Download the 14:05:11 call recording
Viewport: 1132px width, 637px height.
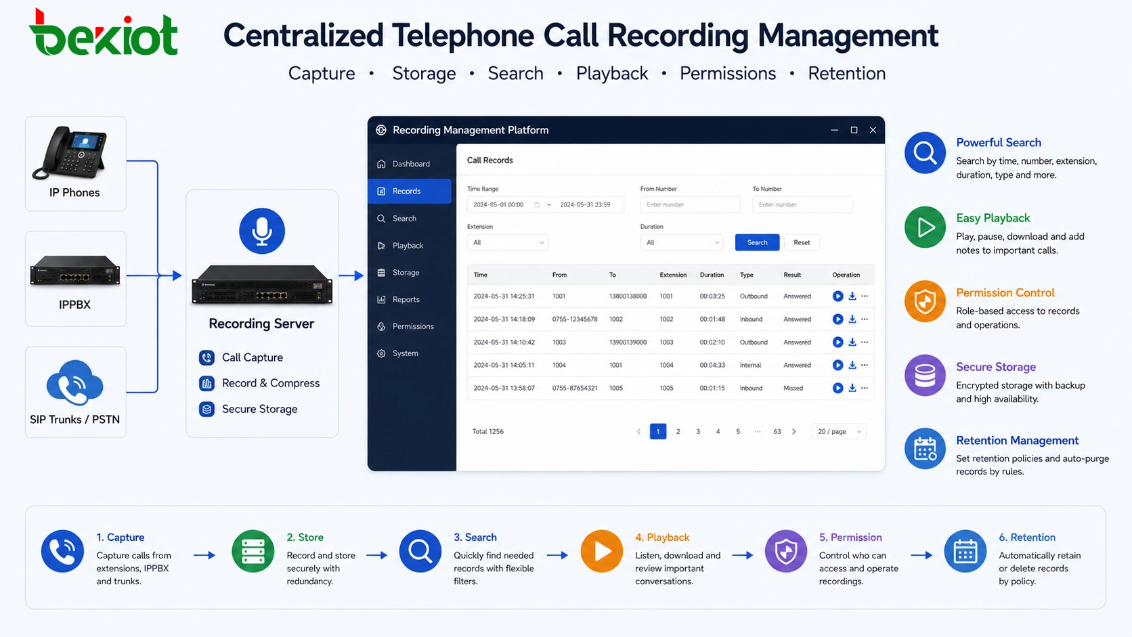click(852, 365)
